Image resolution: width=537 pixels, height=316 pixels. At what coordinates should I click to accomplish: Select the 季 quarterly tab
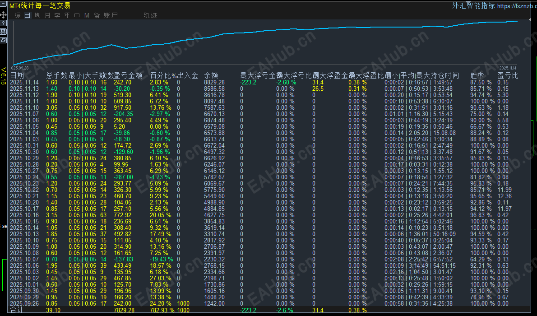[57, 15]
